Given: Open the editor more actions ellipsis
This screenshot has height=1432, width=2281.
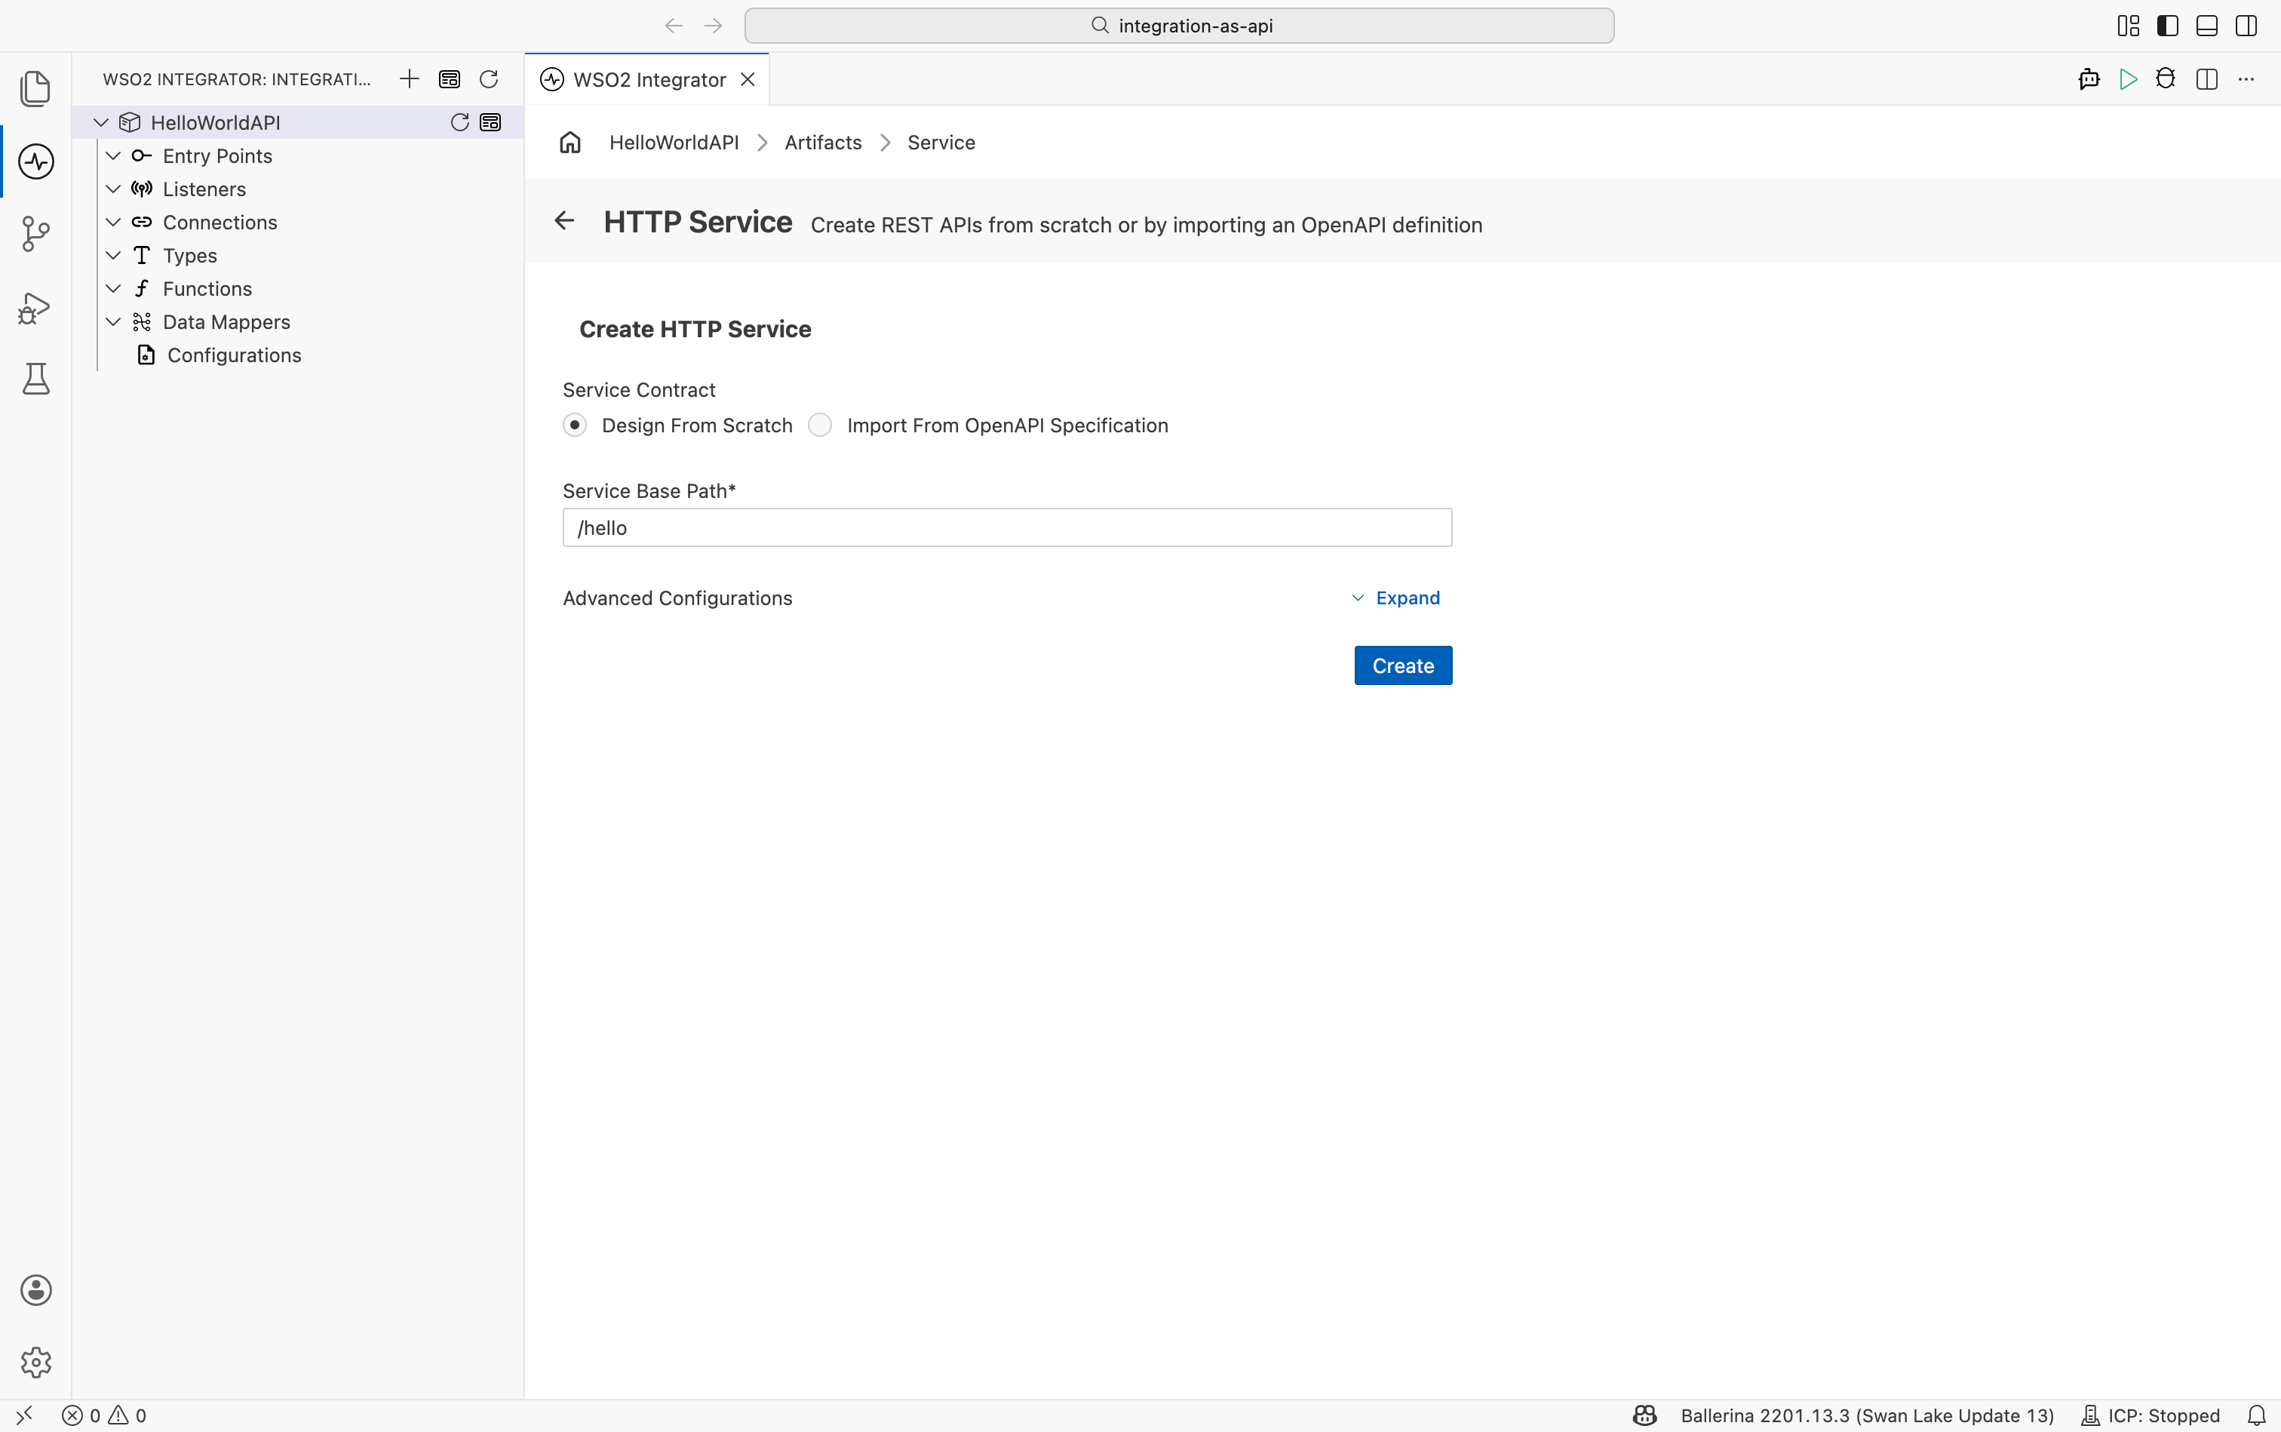Looking at the screenshot, I should click(2246, 78).
